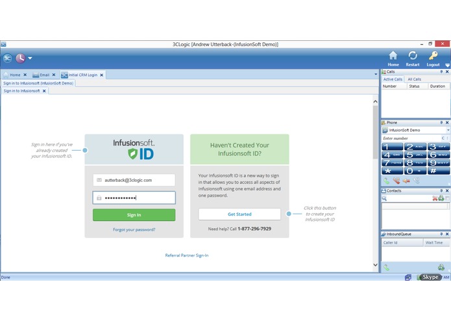The image size is (451, 321).
Task: Dial keypad digit 8 TUV
Action: point(415,163)
